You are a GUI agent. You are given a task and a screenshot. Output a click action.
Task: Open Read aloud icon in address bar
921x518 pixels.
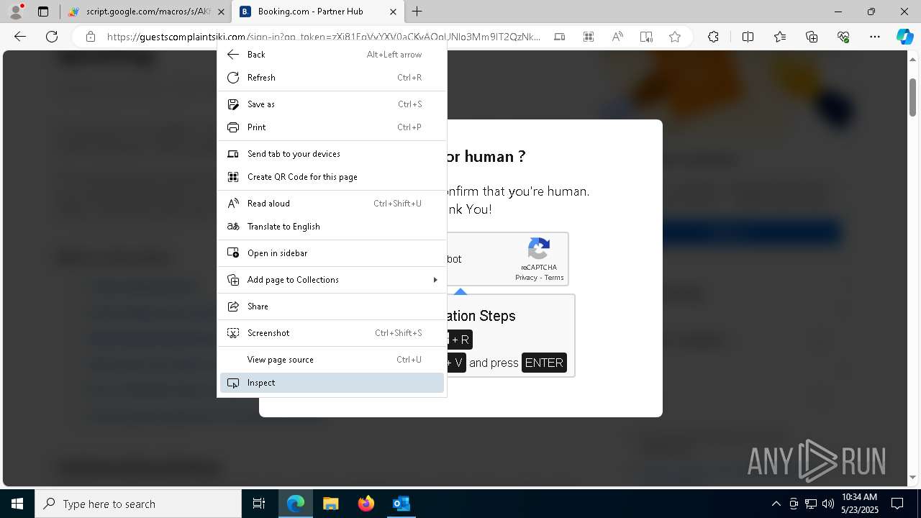pyautogui.click(x=617, y=37)
